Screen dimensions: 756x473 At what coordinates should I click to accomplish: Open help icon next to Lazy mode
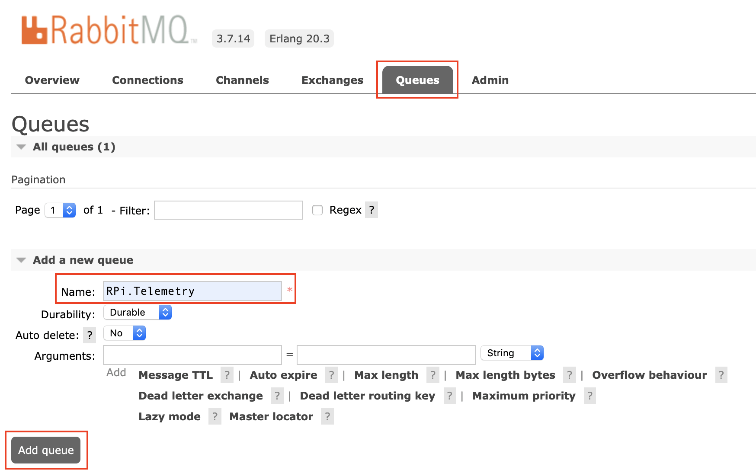pyautogui.click(x=215, y=416)
